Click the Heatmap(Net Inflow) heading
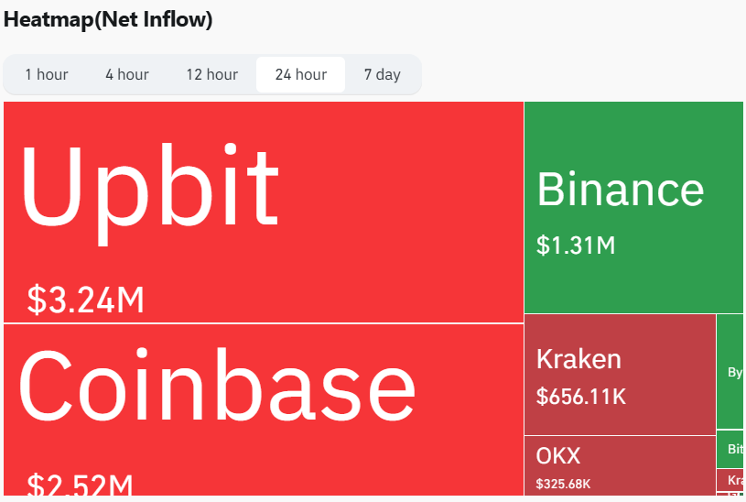 pos(108,20)
